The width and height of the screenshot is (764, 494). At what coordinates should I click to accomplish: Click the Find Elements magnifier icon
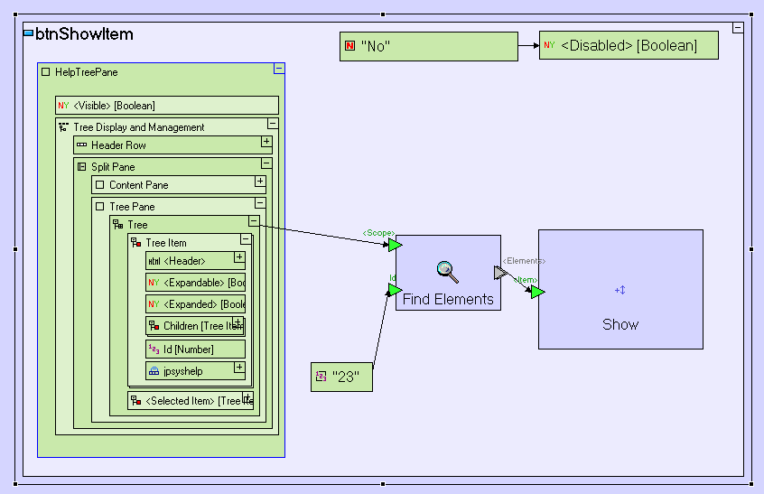tap(447, 269)
